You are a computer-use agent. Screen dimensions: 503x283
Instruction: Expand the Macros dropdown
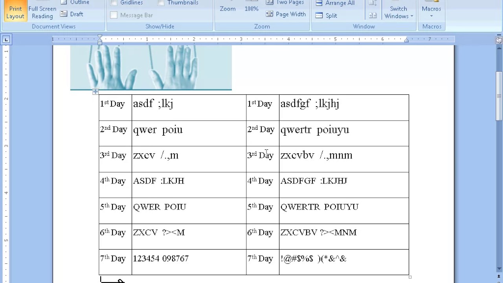(431, 11)
